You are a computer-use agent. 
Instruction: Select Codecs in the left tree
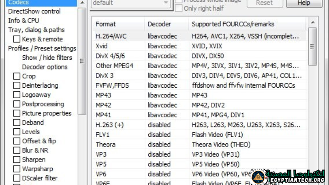tap(19, 3)
